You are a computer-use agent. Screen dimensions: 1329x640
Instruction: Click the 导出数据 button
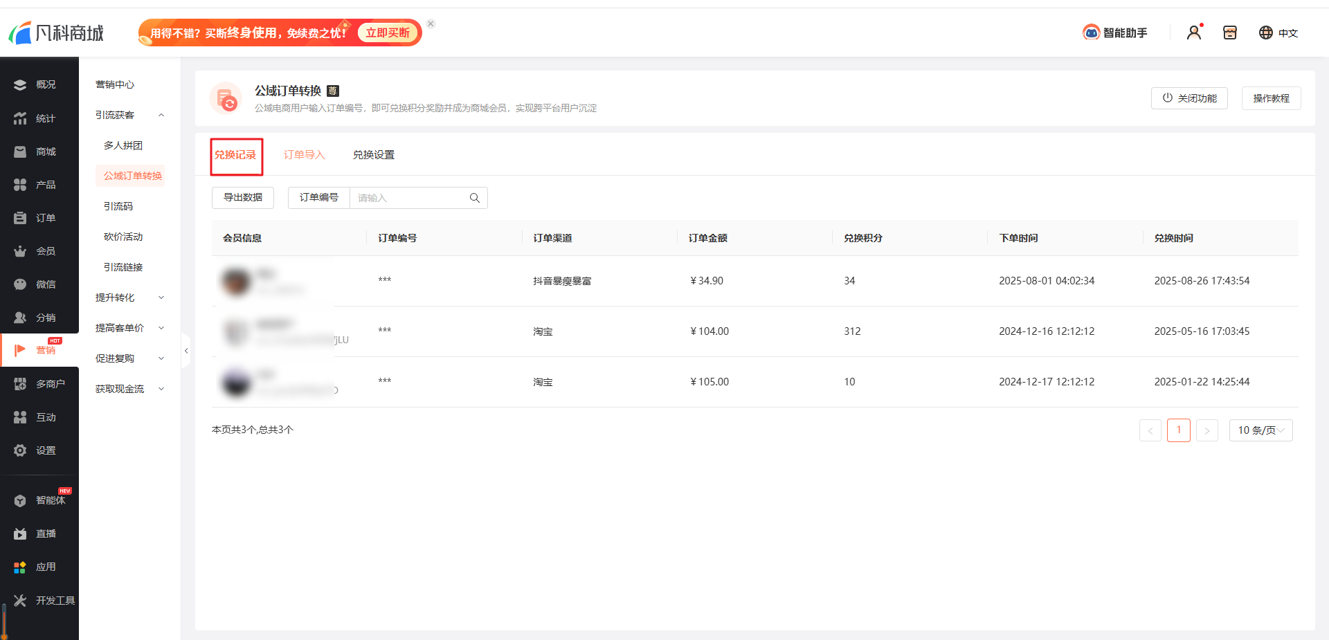[x=243, y=198]
